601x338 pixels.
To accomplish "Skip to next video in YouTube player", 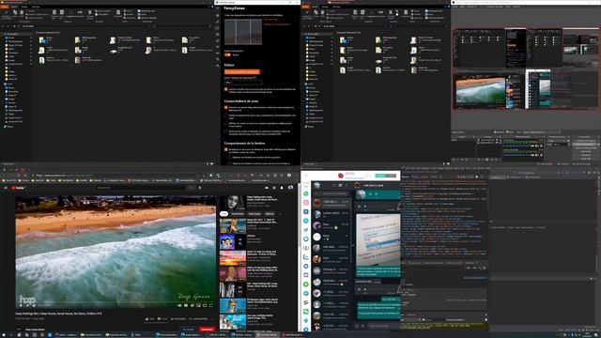I will [27, 305].
